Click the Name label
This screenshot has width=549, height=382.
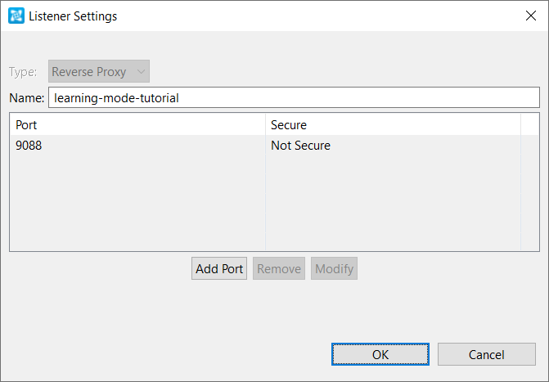[x=27, y=98]
